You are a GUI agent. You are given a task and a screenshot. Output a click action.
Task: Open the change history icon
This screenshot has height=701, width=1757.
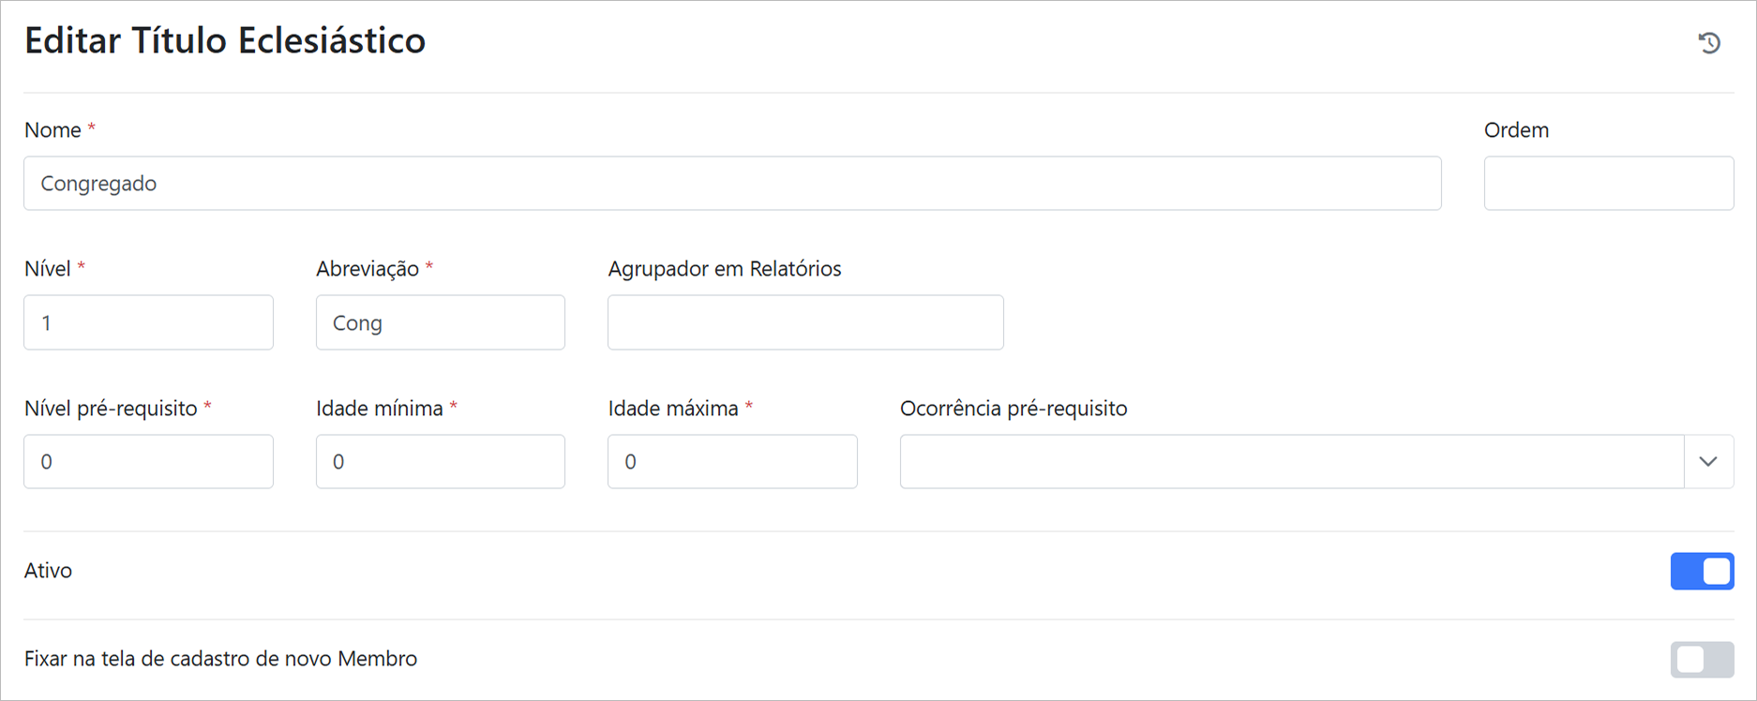tap(1709, 43)
